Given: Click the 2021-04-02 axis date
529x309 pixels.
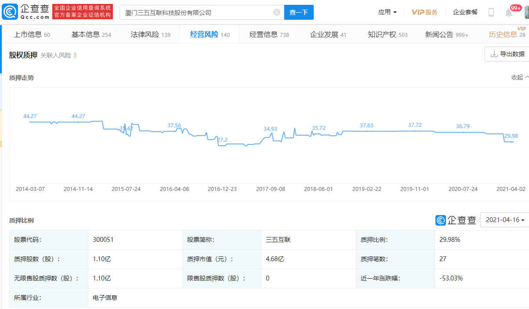Looking at the screenshot, I should pyautogui.click(x=511, y=189).
